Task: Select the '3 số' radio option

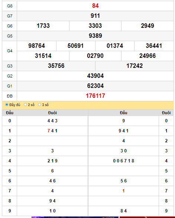Action: 39,105
